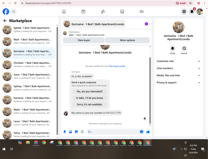Image resolution: width=208 pixels, height=159 pixels.
Task: Reload the page in browser
Action: [x=15, y=3]
